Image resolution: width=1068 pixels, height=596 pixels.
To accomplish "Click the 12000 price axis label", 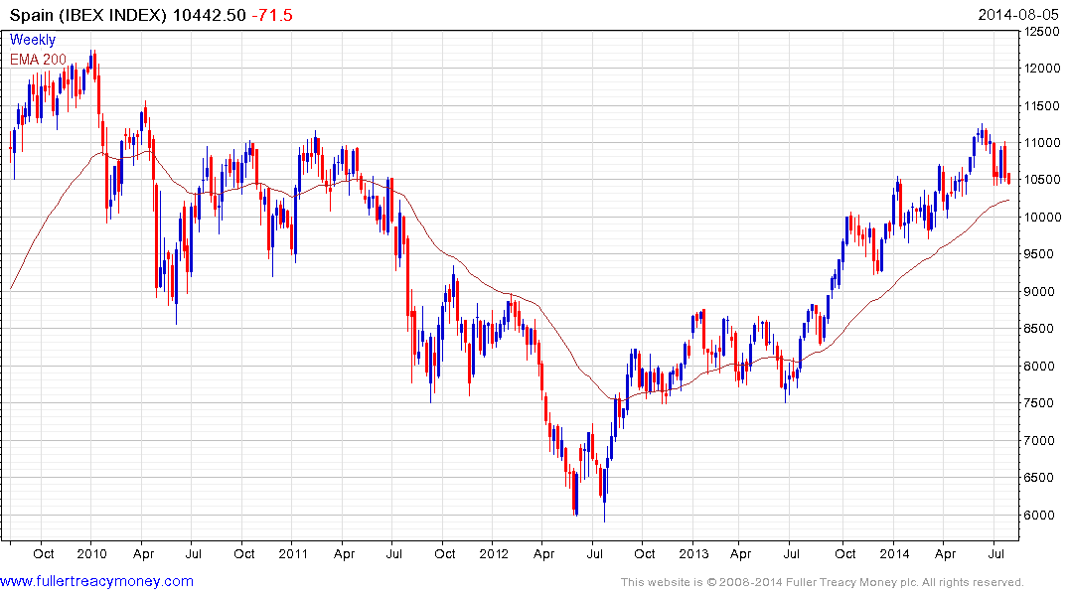I will click(x=1043, y=69).
